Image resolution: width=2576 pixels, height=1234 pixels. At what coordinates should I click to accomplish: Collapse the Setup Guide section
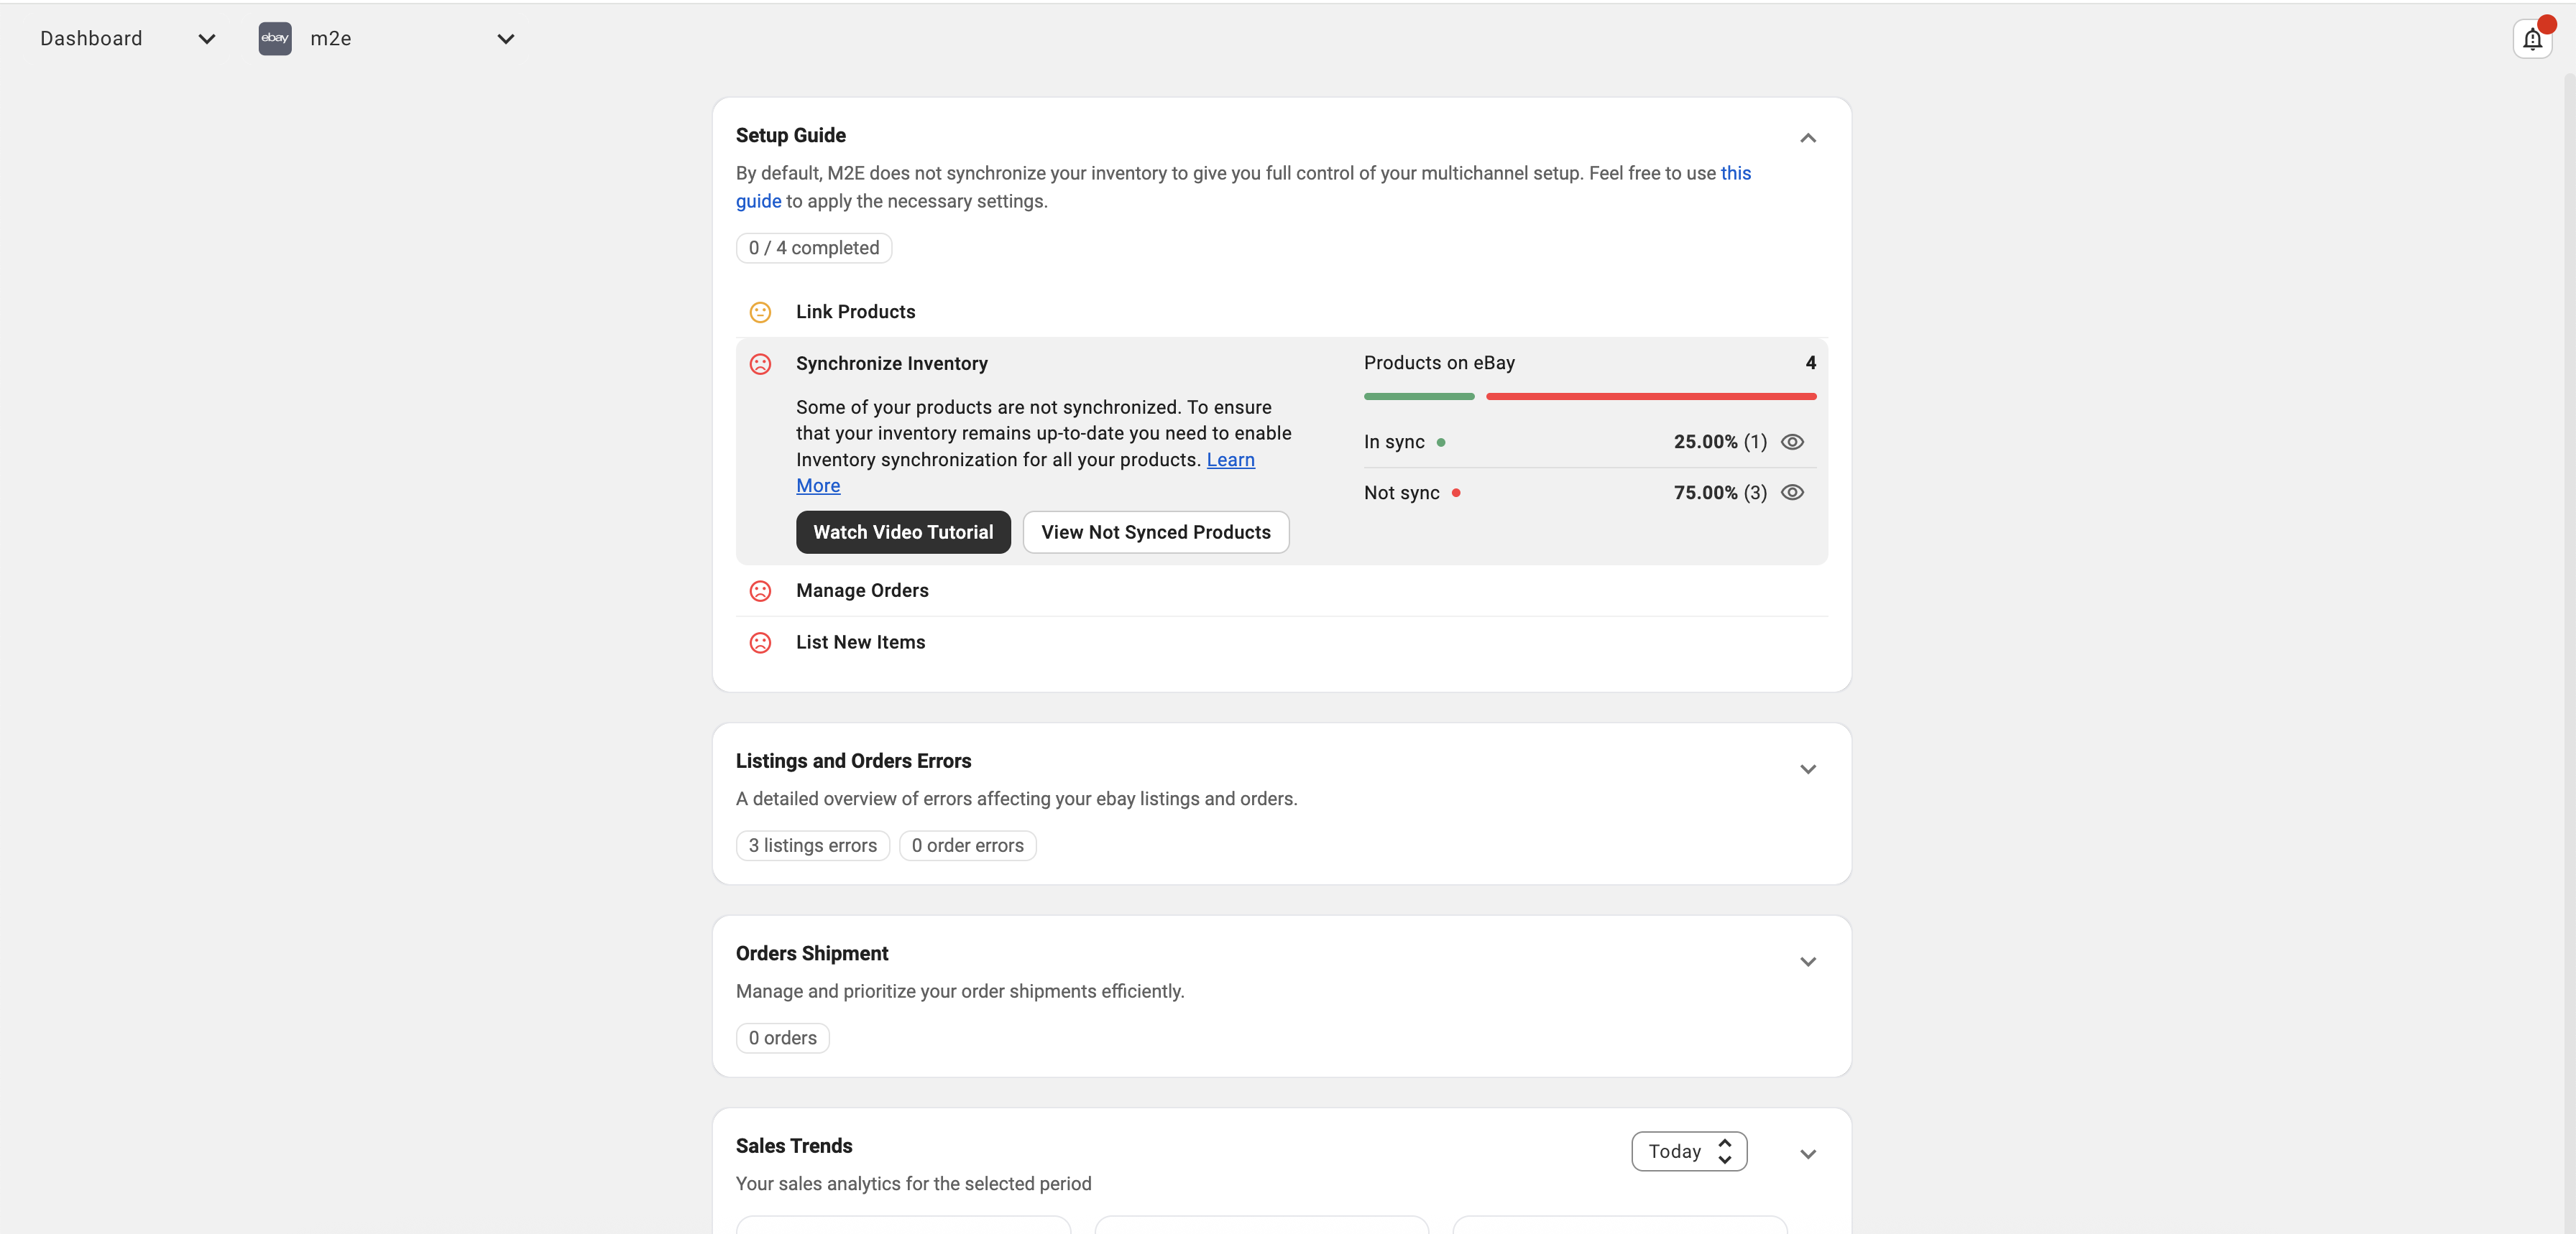(x=1807, y=138)
